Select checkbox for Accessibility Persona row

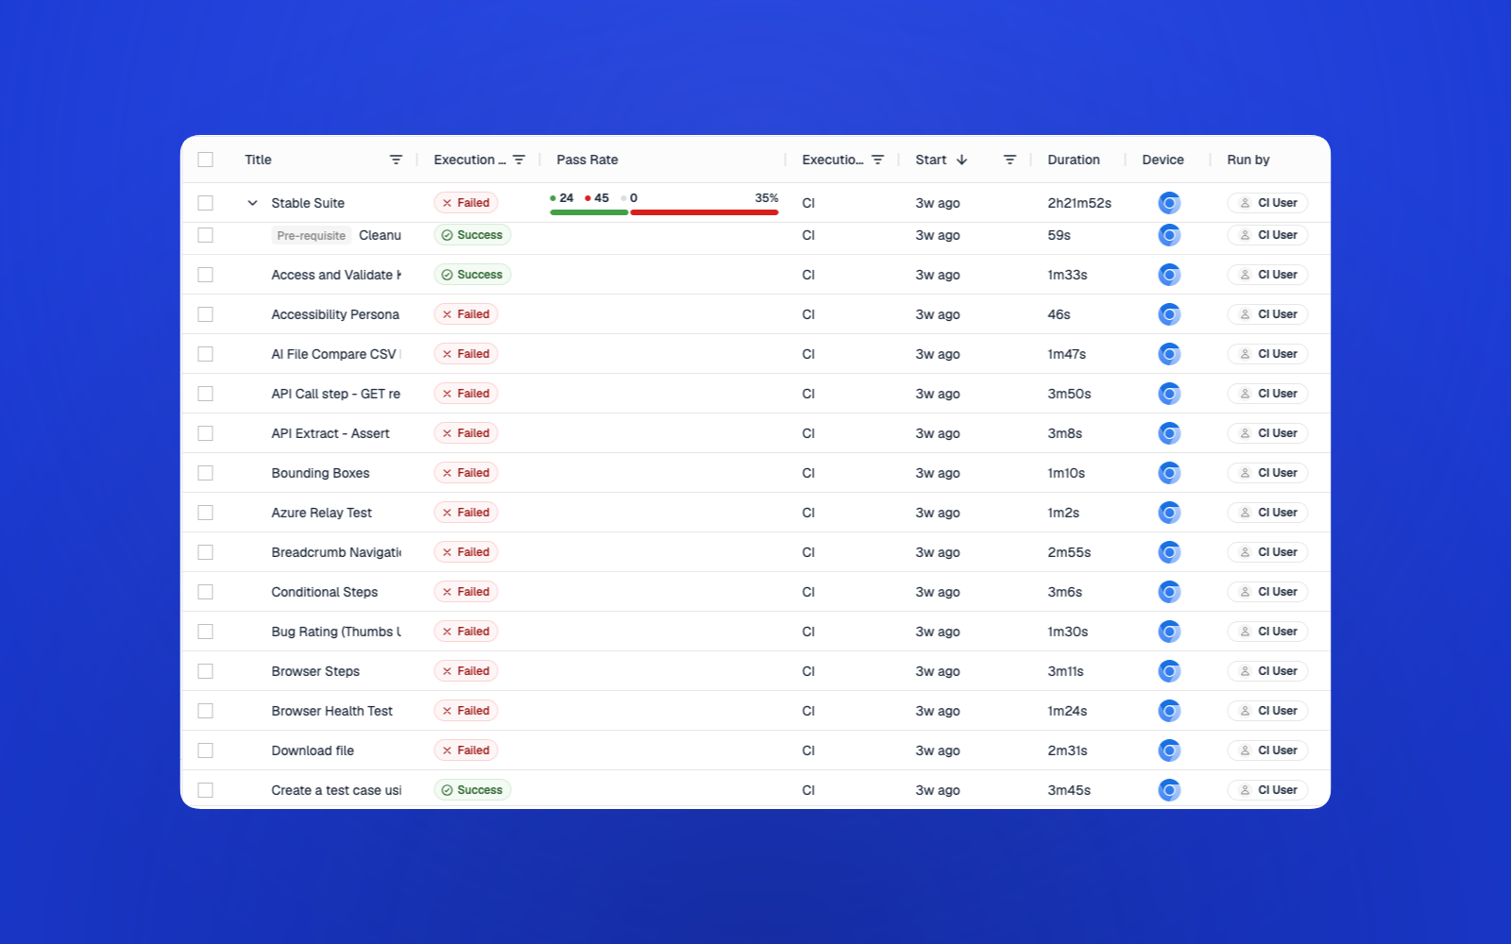205,314
